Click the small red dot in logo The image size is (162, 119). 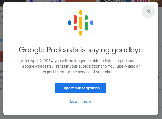pyautogui.click(x=75, y=28)
